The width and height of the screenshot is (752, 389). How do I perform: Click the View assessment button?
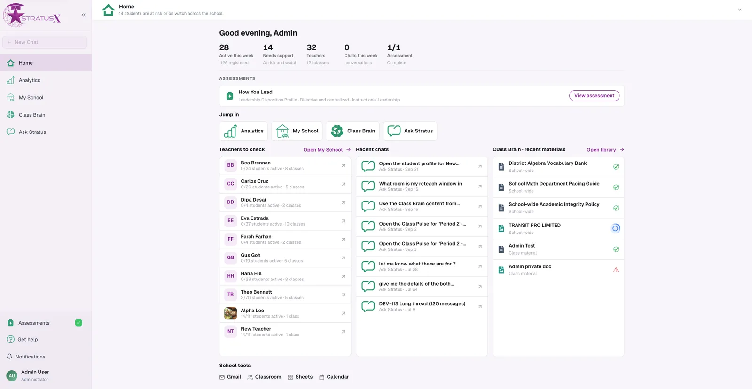pos(594,96)
